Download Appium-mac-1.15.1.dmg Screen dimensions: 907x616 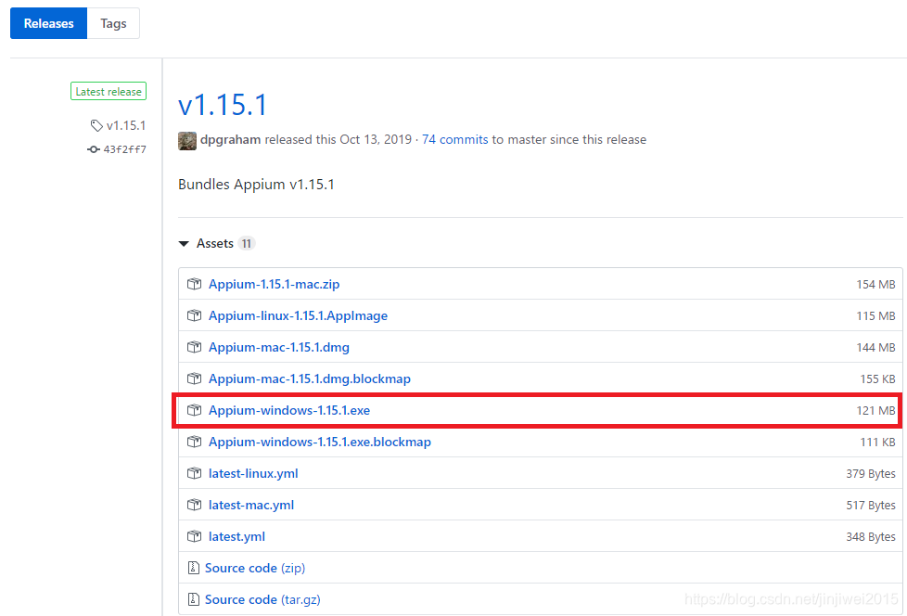point(279,347)
